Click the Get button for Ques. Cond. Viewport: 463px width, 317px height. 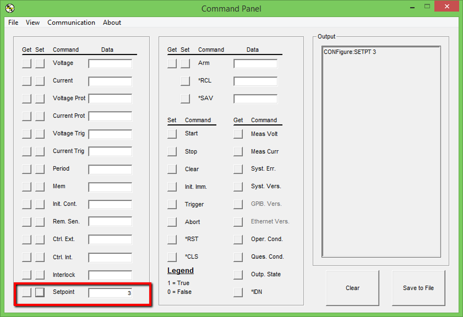click(238, 257)
